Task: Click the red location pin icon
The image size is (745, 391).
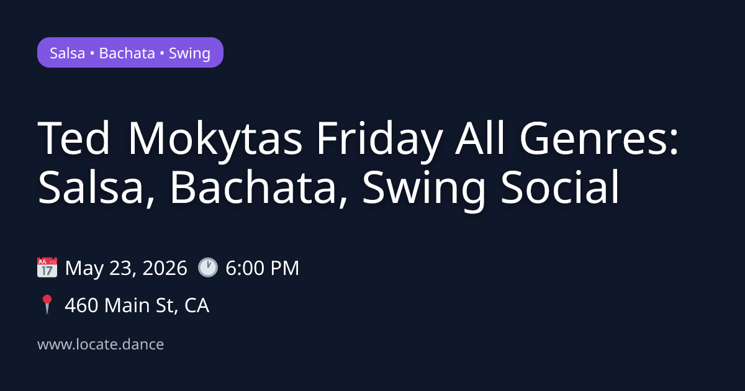Action: pos(47,305)
